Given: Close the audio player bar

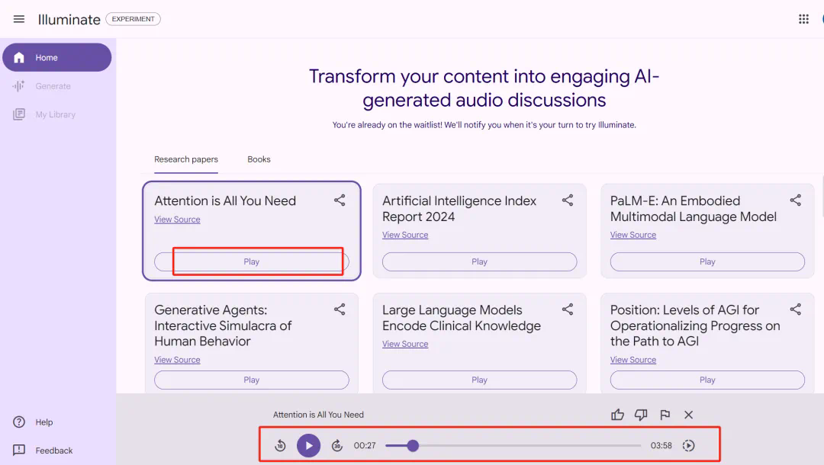Looking at the screenshot, I should 688,415.
